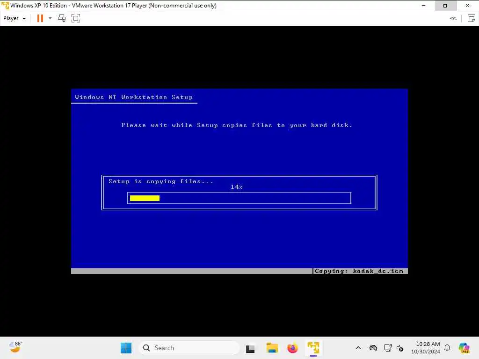Open Task View from the taskbar
Viewport: 479px width, 359px height.
point(250,348)
